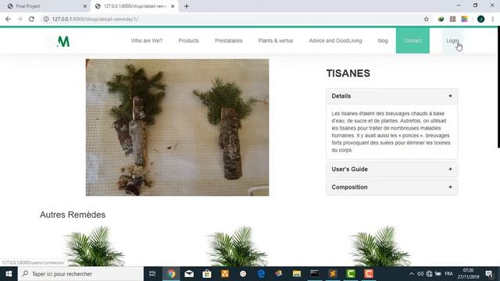The height and width of the screenshot is (281, 500).
Task: Open the taskbar clock and date
Action: (x=469, y=274)
